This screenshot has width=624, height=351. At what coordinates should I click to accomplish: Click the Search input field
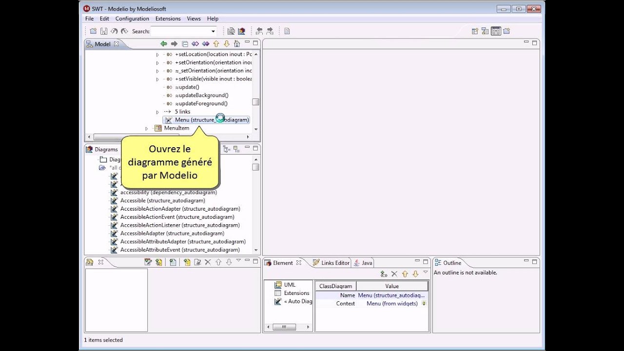pyautogui.click(x=180, y=31)
